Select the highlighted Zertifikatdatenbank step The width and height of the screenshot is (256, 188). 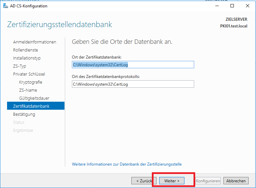click(x=31, y=106)
